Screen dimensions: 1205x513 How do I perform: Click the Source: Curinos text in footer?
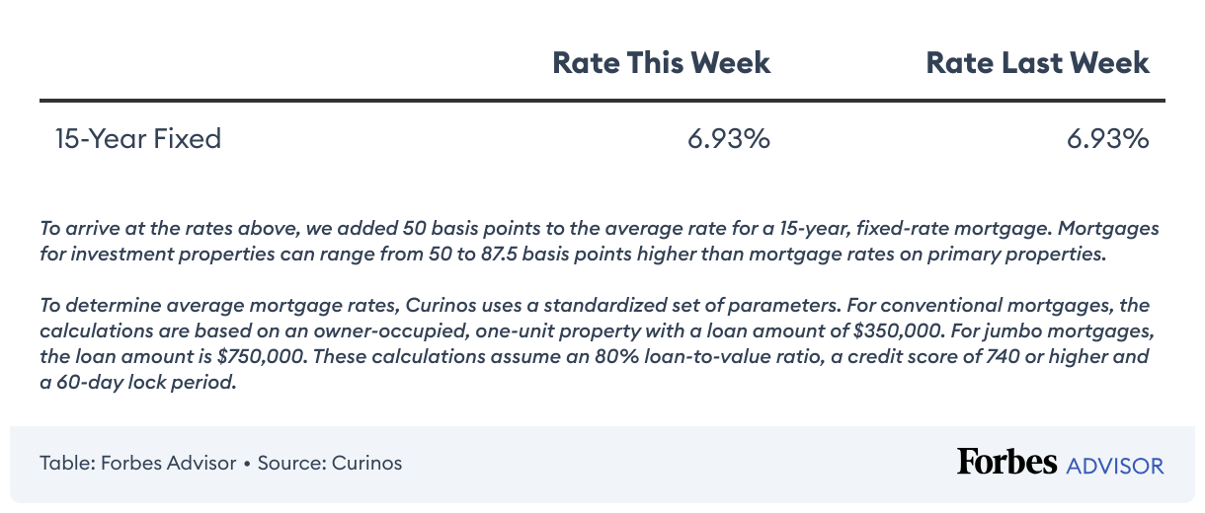click(330, 463)
